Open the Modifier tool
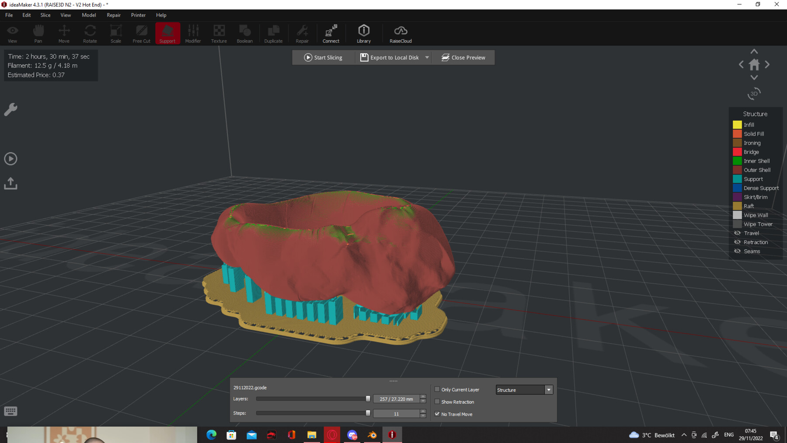The image size is (787, 443). [193, 33]
